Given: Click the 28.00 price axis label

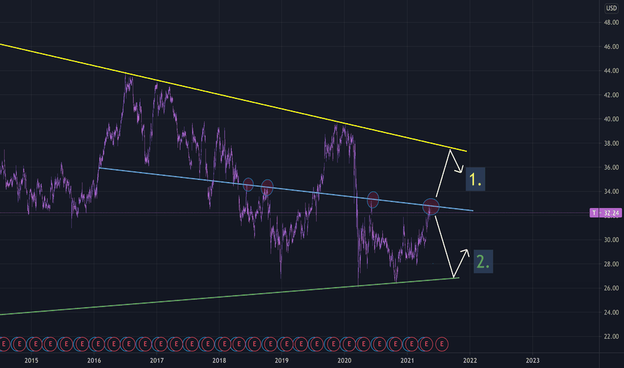Looking at the screenshot, I should tap(611, 264).
